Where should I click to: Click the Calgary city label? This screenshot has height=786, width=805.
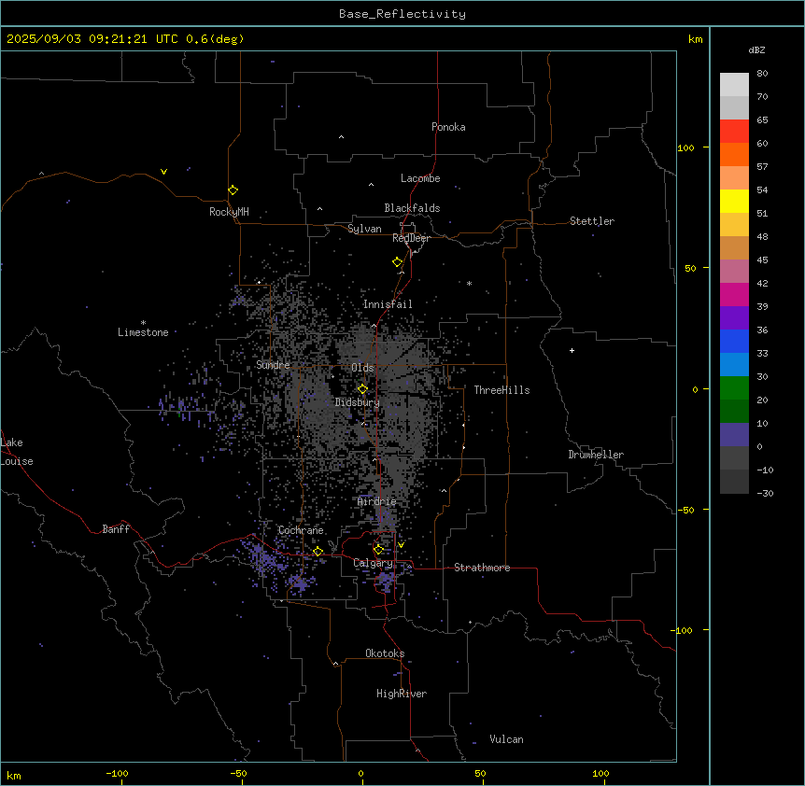tap(373, 563)
